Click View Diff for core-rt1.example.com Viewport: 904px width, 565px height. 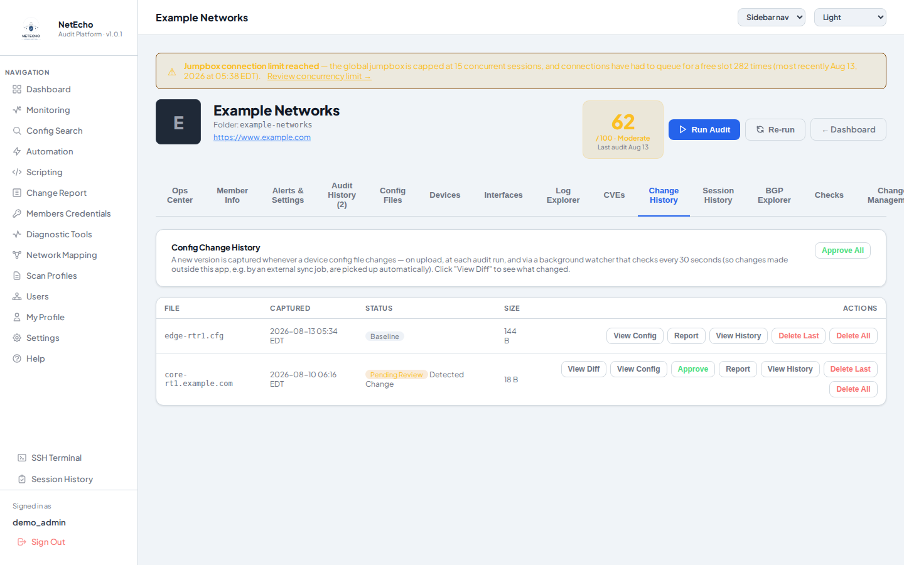pos(584,369)
